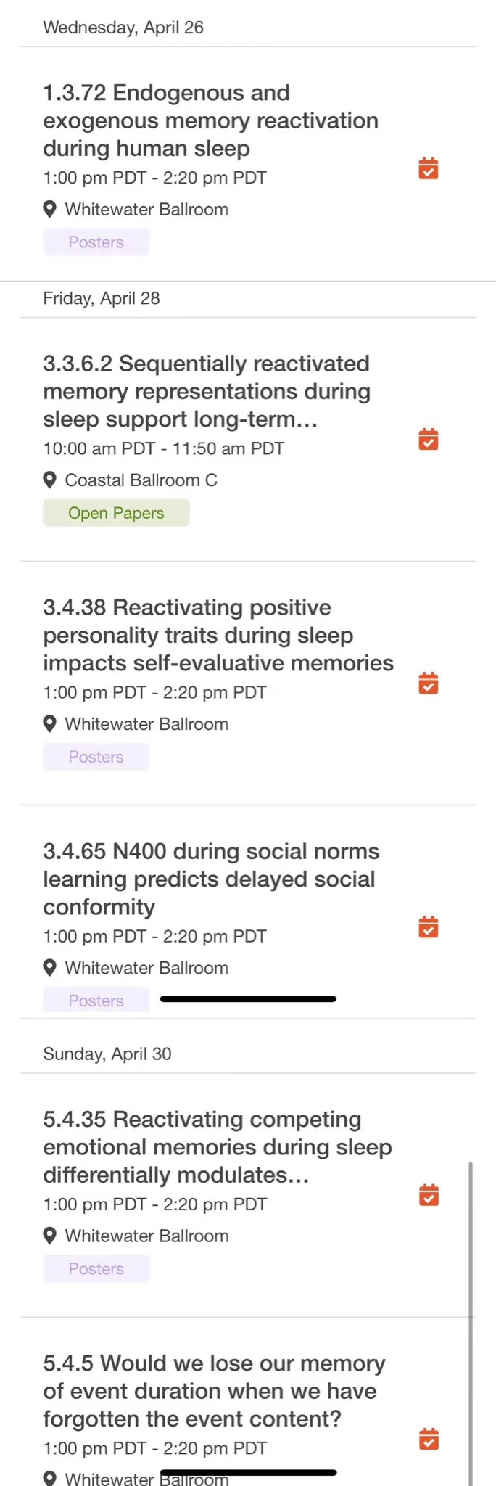Tap location pin under N400 session
Image resolution: width=496 pixels, height=1486 pixels.
tap(49, 967)
